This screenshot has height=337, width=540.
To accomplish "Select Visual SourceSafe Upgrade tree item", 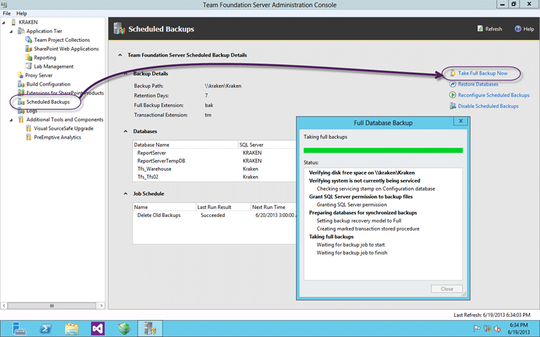I will 63,129.
